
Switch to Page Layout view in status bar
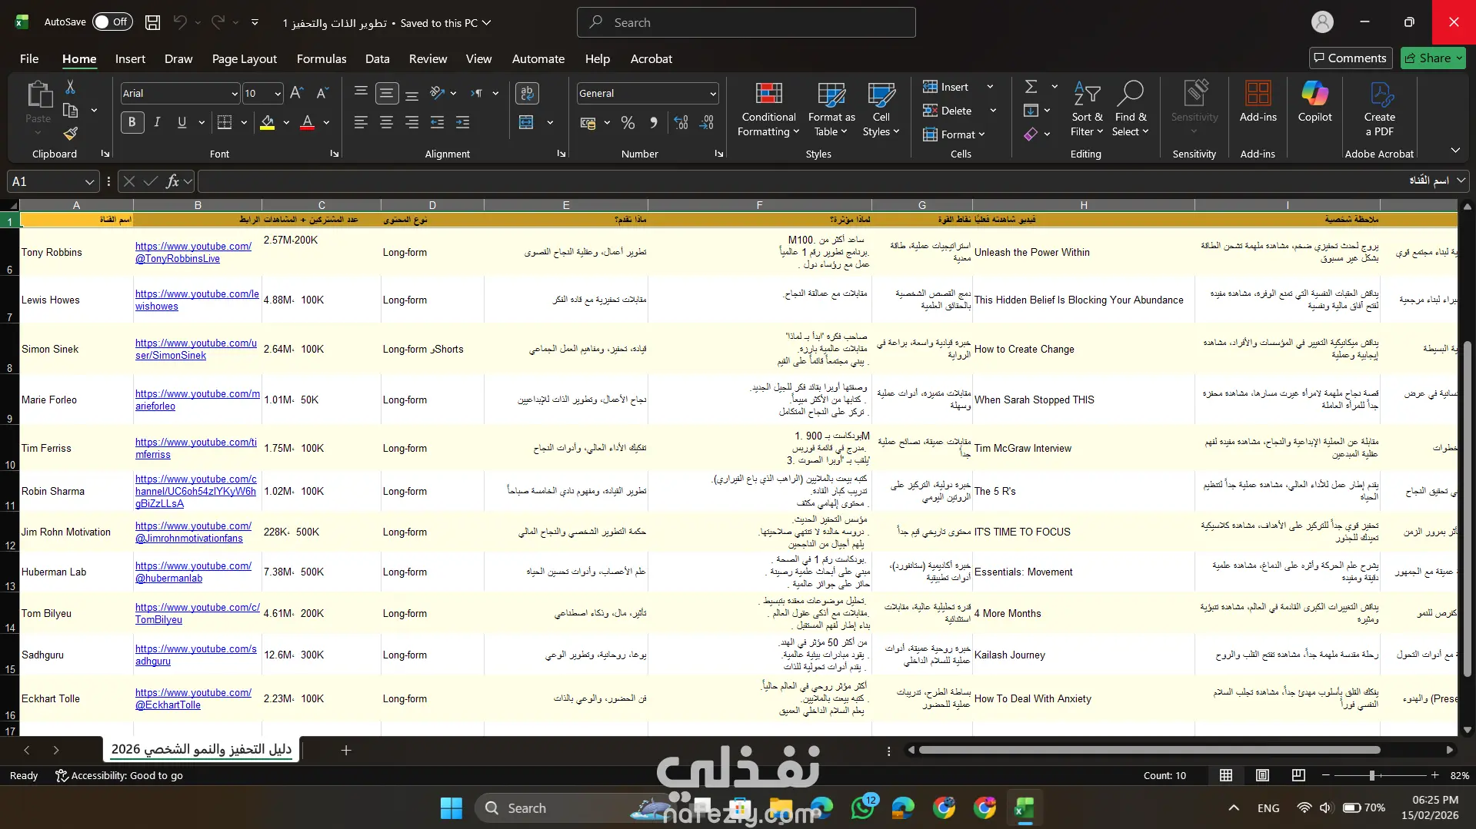tap(1262, 775)
